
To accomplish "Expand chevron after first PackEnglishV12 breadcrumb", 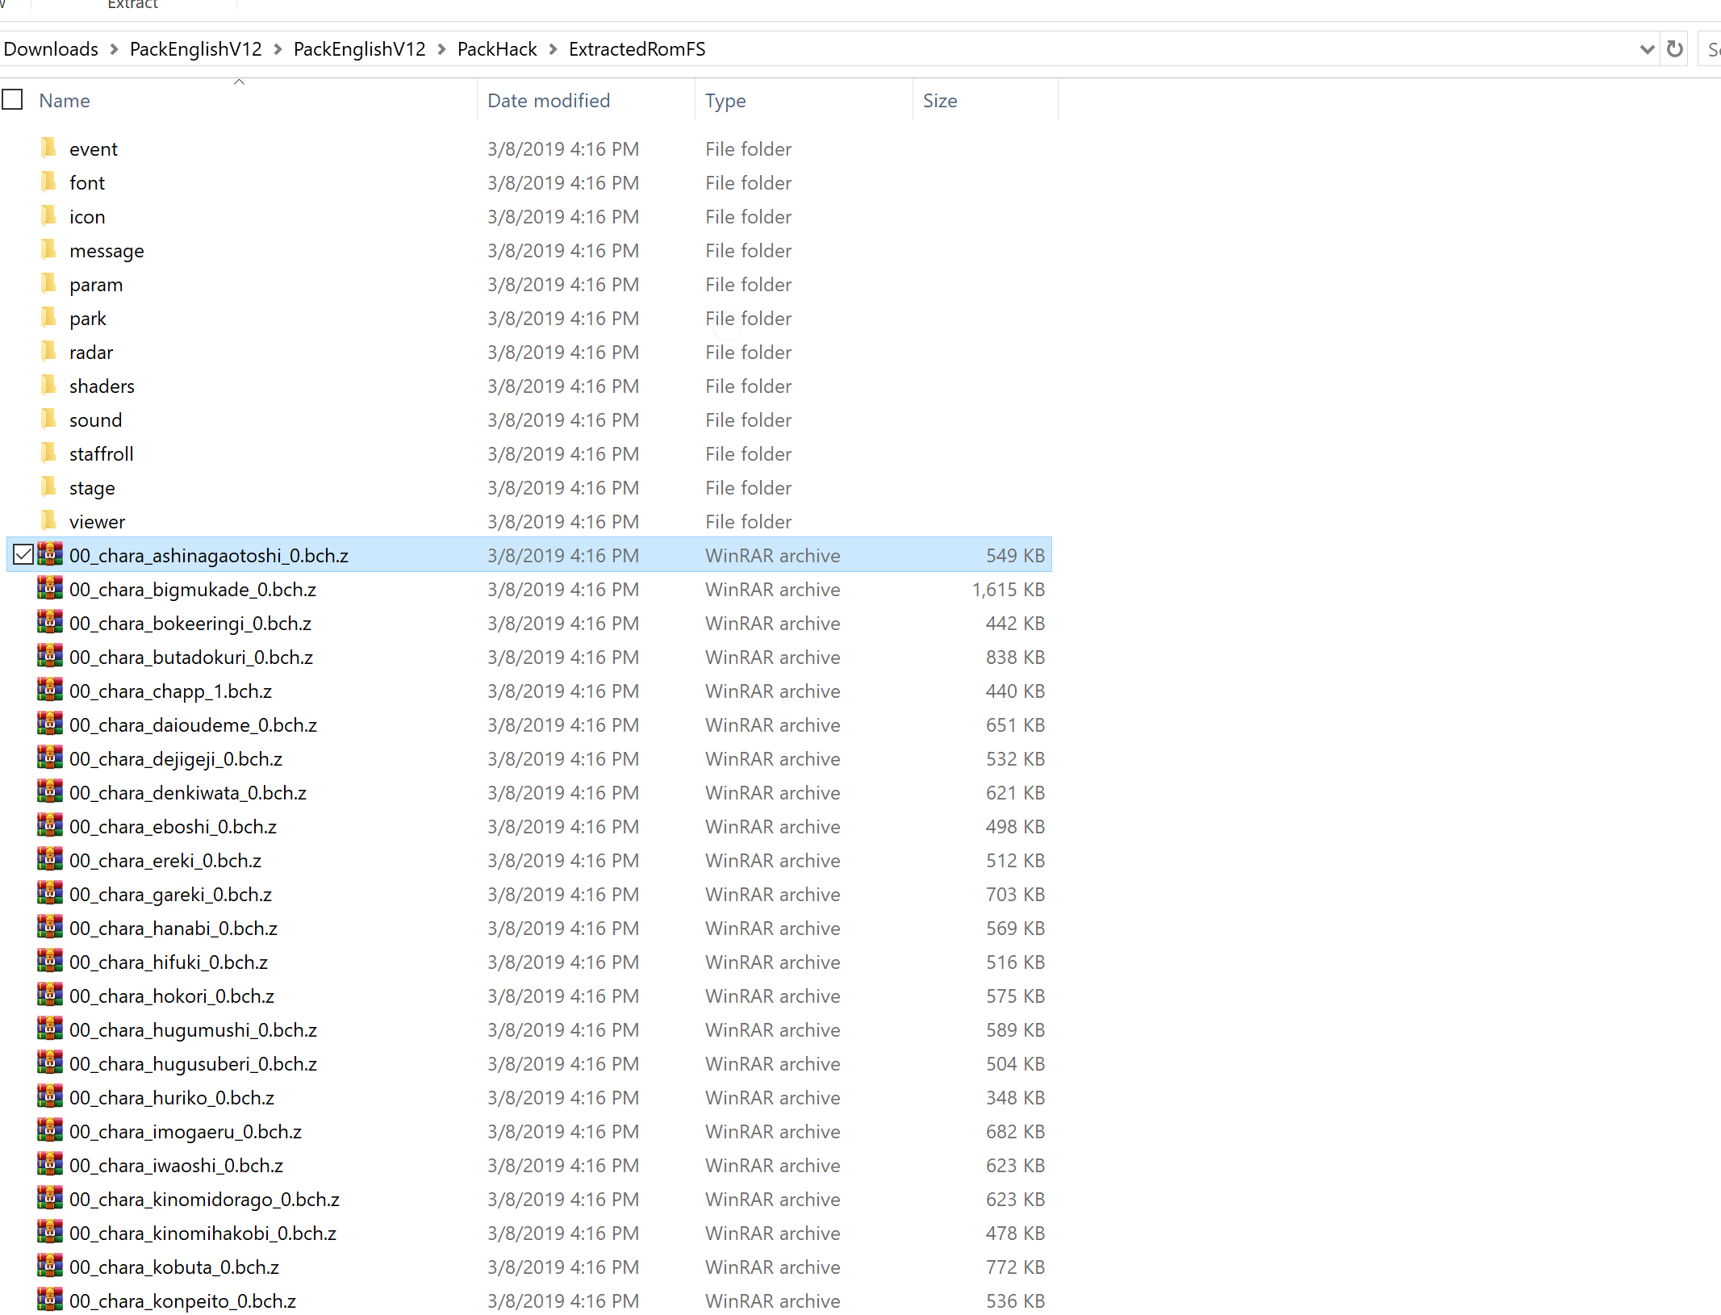I will point(278,49).
